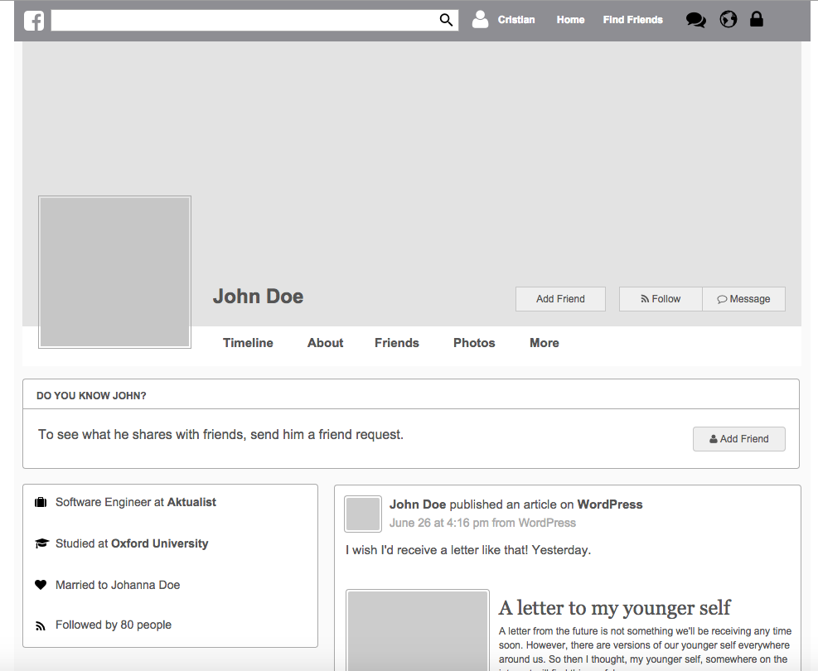
Task: Open the About tab
Action: pos(325,343)
